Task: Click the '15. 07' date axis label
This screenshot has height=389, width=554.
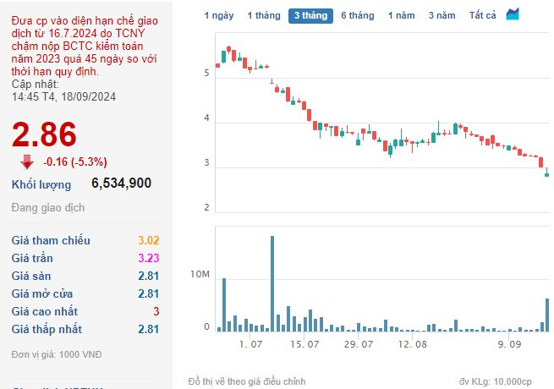Action: [304, 344]
